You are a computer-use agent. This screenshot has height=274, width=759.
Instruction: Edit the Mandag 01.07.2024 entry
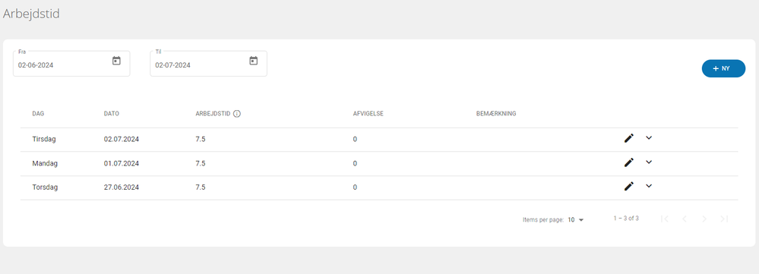pyautogui.click(x=629, y=162)
